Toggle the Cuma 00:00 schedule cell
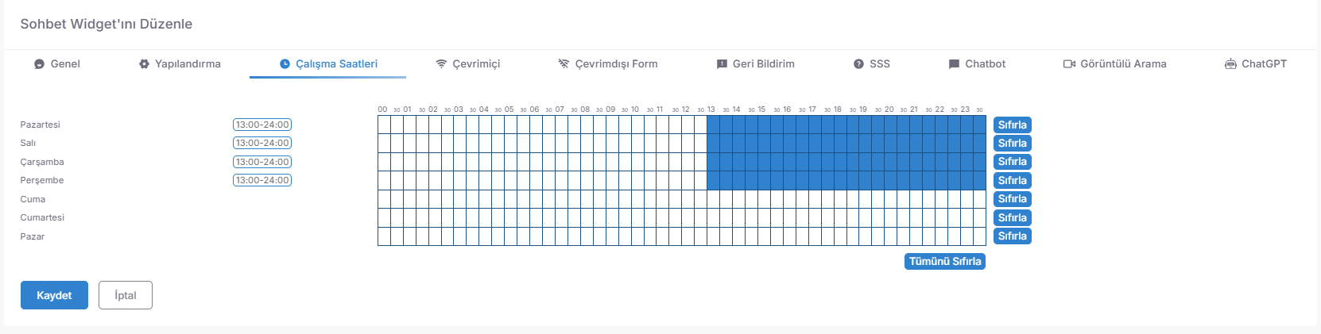This screenshot has height=334, width=1321. tap(384, 199)
